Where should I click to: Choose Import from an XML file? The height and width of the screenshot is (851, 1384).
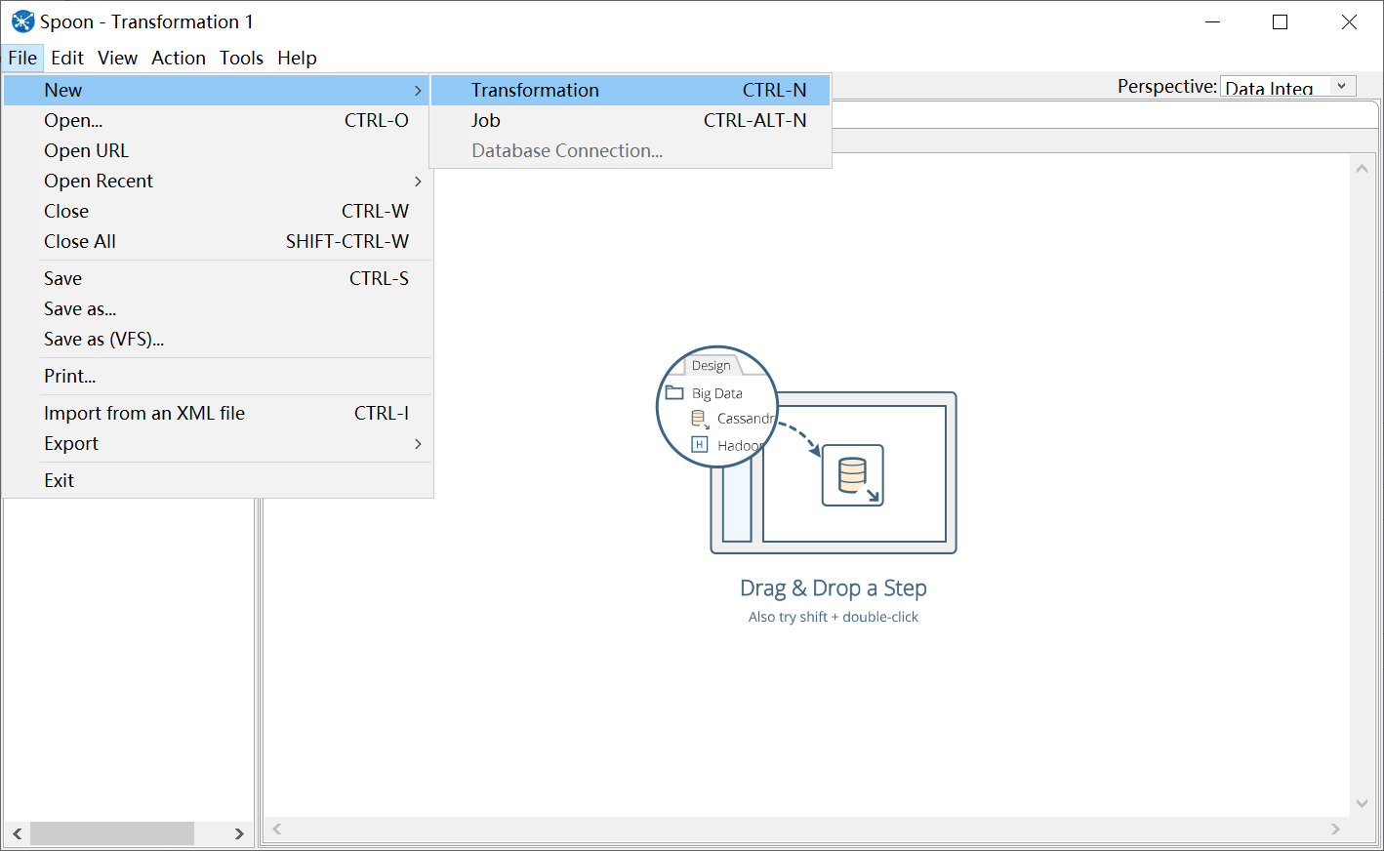218,413
